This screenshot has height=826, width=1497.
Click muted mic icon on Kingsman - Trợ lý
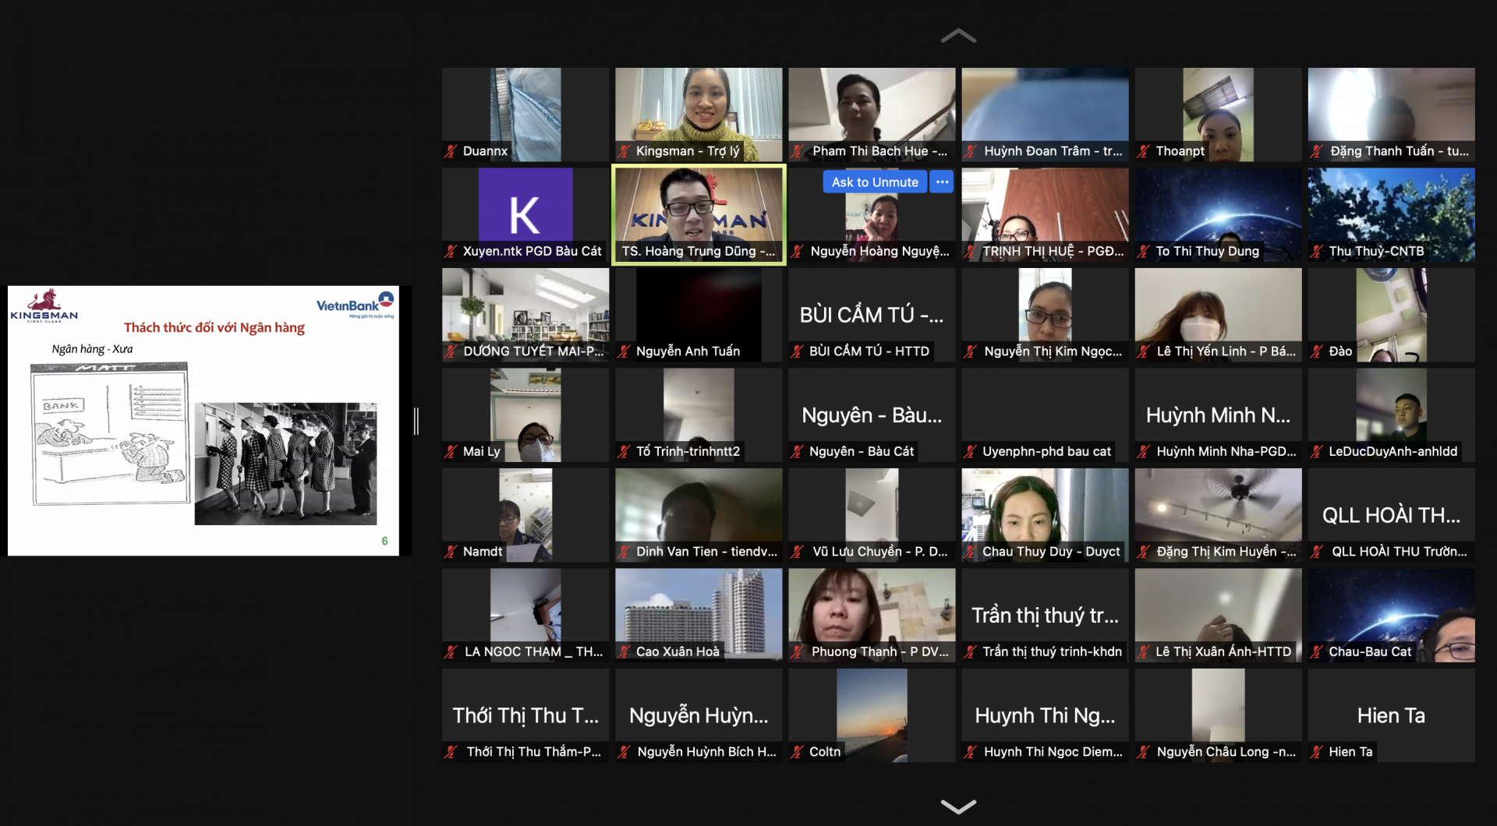tap(624, 151)
